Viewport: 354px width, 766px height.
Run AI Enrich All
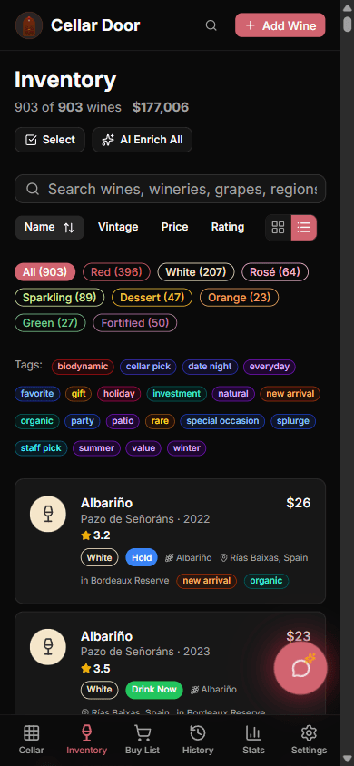pos(143,140)
